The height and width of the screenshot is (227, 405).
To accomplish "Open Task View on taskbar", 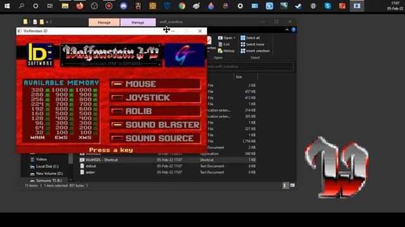I will [50, 6].
